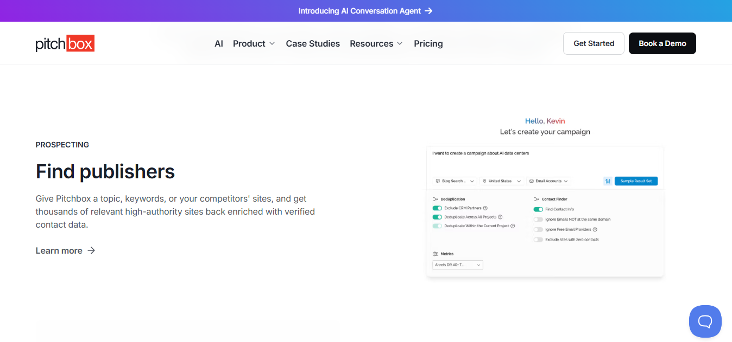Viewport: 732px width, 342px height.
Task: Click the 'Metrics' section title
Action: (447, 254)
